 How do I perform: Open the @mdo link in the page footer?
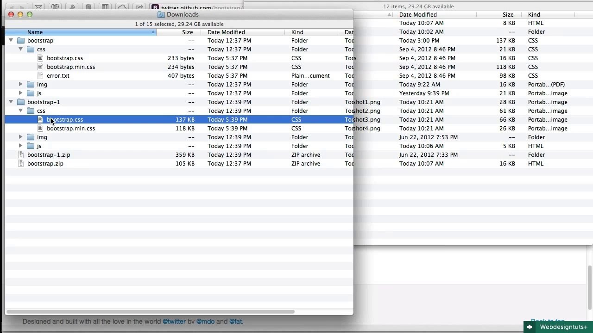tap(205, 321)
